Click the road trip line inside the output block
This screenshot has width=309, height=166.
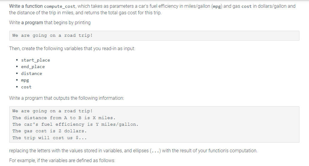coord(52,111)
